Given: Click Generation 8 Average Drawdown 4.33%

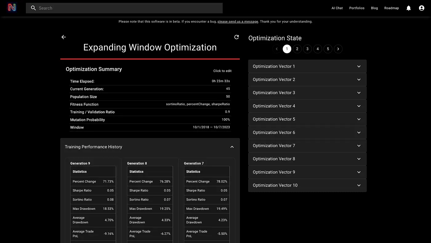Looking at the screenshot, I should tap(166, 220).
